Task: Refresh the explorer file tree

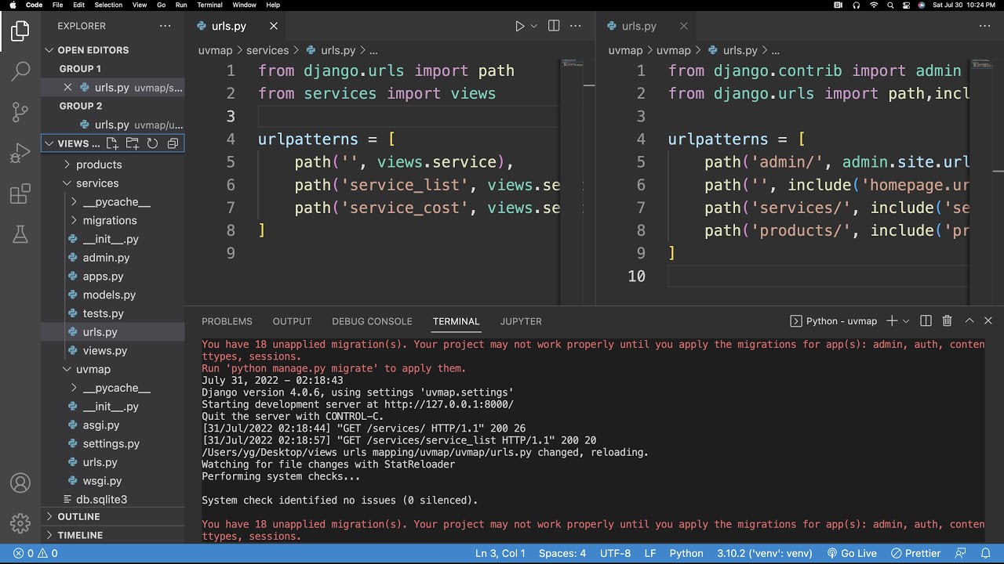Action: pos(152,143)
